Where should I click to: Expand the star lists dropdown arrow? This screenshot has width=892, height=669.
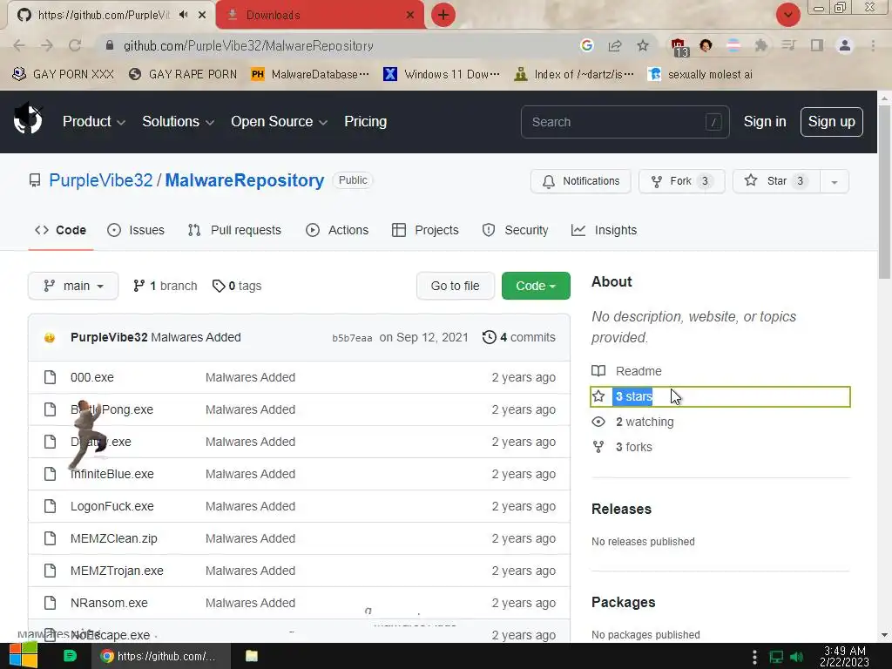[835, 181]
